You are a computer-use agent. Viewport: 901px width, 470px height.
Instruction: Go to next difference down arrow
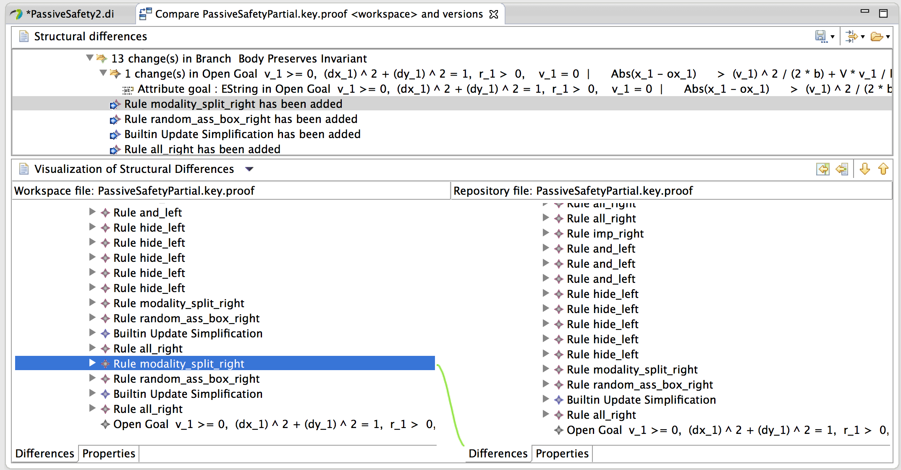click(864, 169)
